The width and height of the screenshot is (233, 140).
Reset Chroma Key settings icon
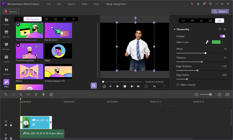click(x=220, y=29)
